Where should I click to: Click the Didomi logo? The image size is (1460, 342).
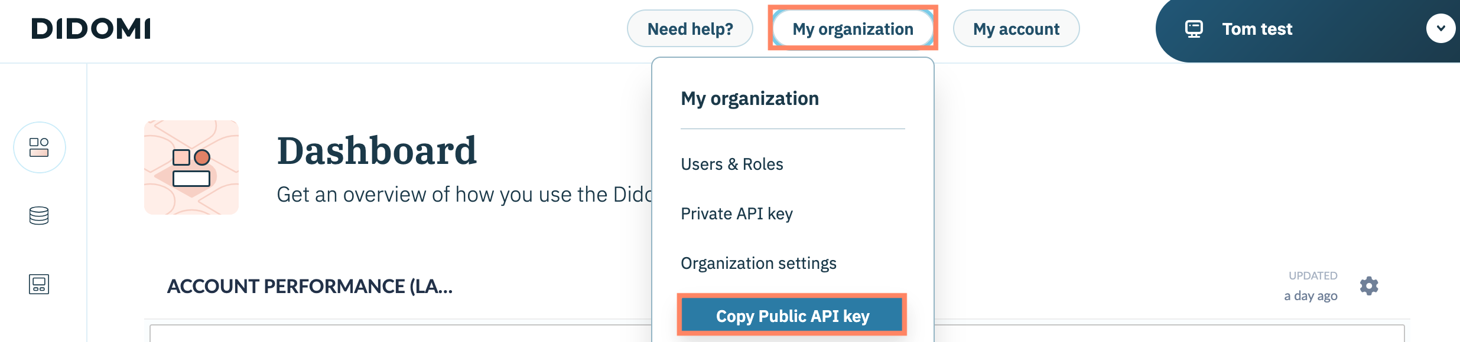(x=91, y=29)
